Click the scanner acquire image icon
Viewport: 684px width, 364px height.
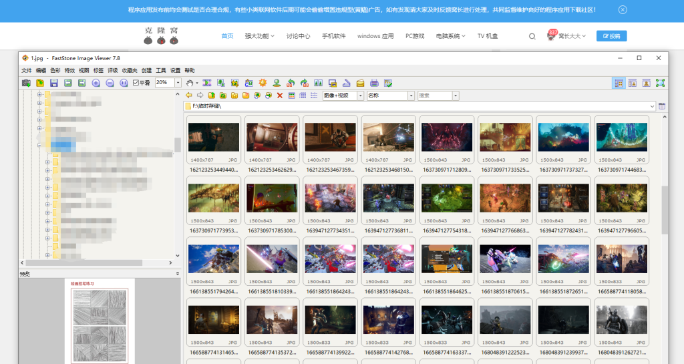pyautogui.click(x=347, y=83)
